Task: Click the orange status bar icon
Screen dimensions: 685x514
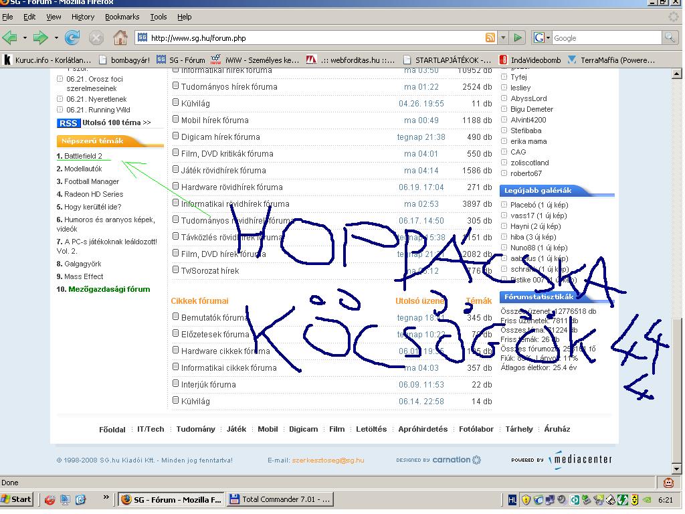Action: [x=668, y=483]
